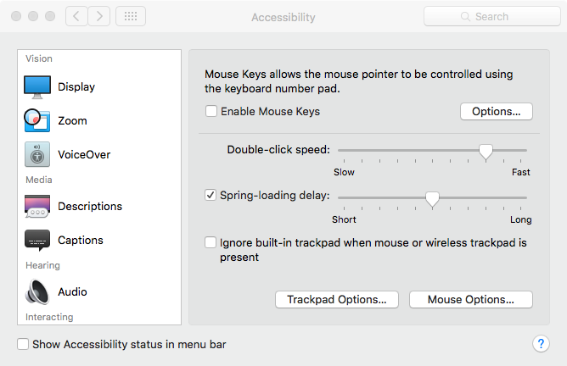Open Captions icon in sidebar

[x=37, y=240]
